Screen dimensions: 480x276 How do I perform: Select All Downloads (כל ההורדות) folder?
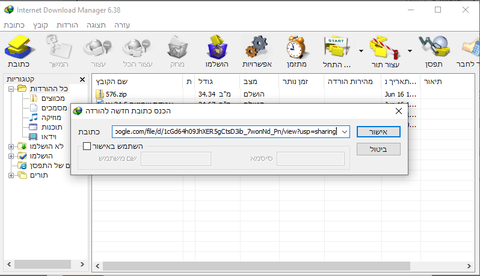coord(49,89)
